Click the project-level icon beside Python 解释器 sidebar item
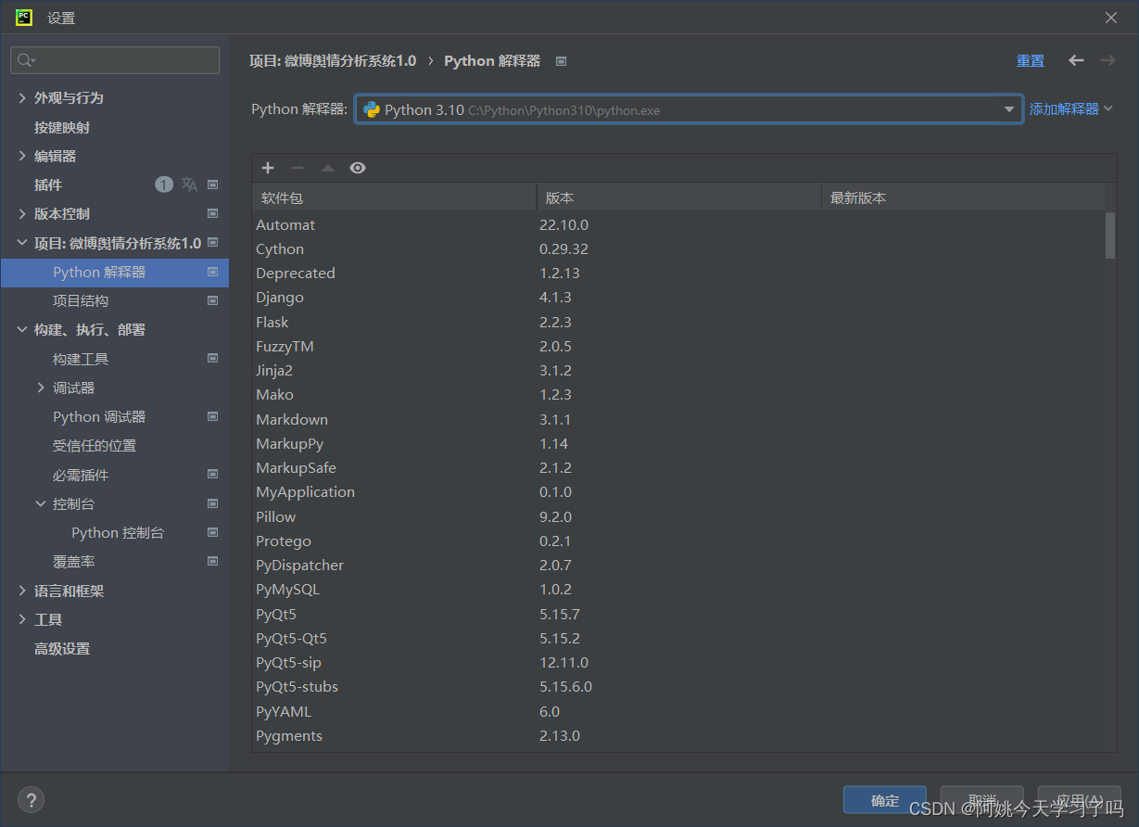 pyautogui.click(x=212, y=272)
